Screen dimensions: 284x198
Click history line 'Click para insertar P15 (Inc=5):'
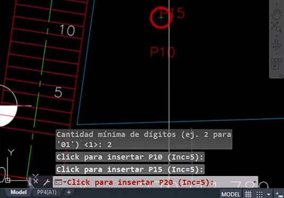[x=130, y=169]
